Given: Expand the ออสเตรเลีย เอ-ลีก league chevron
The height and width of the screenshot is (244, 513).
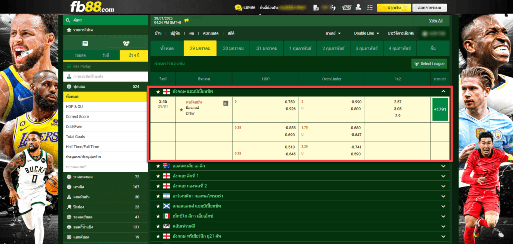Looking at the screenshot, I should pyautogui.click(x=443, y=166).
